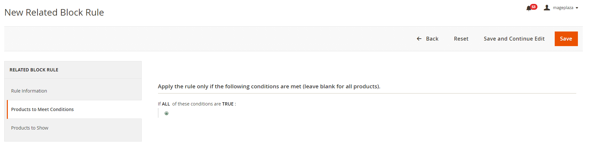Change the ALL condition aggregator
Viewport: 589px width, 150px height.
coord(166,104)
